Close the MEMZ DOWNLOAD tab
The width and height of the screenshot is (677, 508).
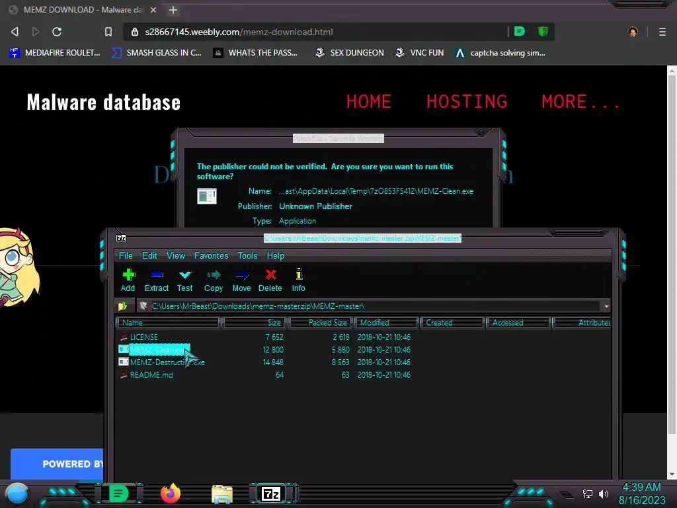click(153, 10)
